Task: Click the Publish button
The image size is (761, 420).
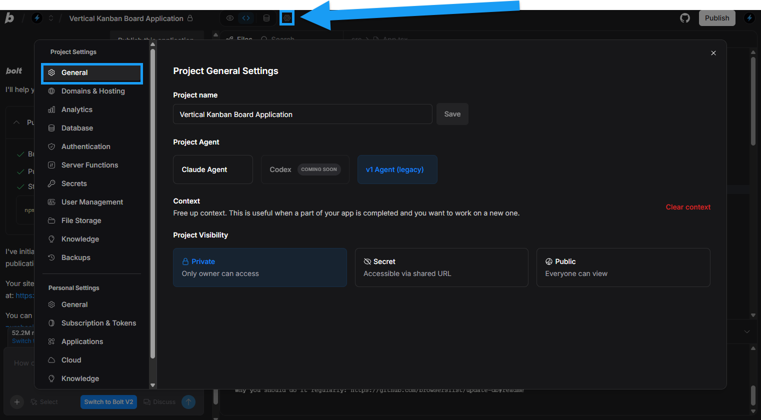Action: tap(717, 18)
